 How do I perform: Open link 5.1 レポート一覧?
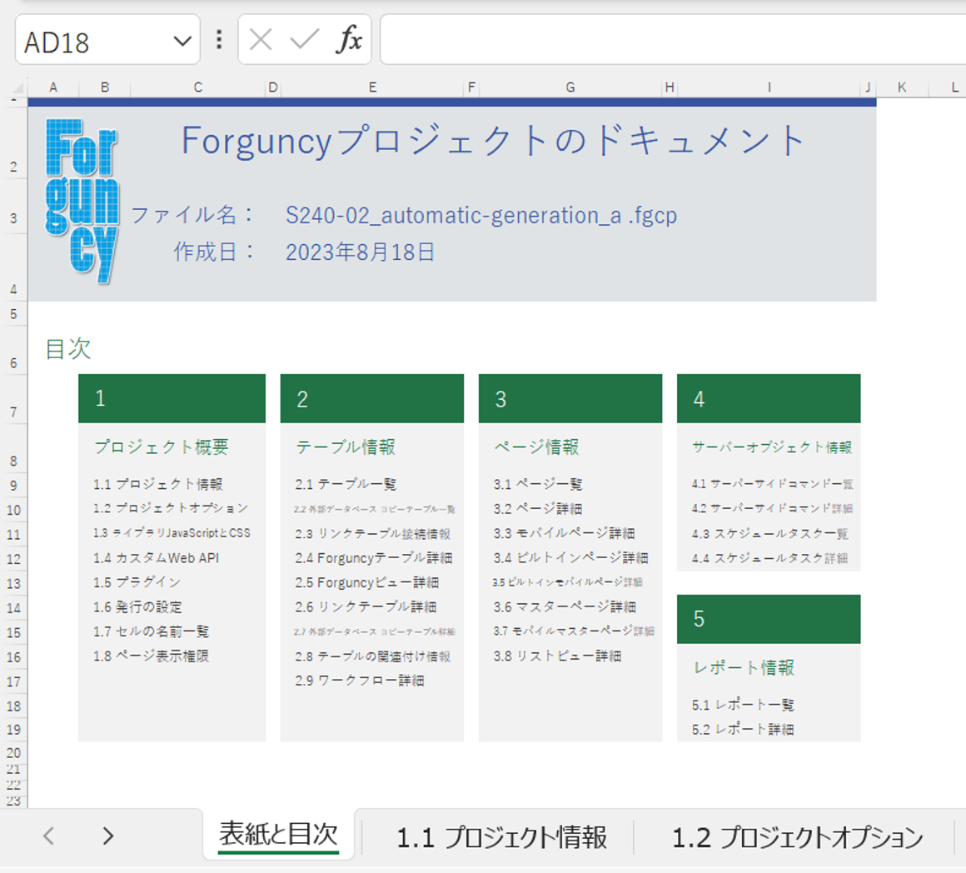click(742, 705)
